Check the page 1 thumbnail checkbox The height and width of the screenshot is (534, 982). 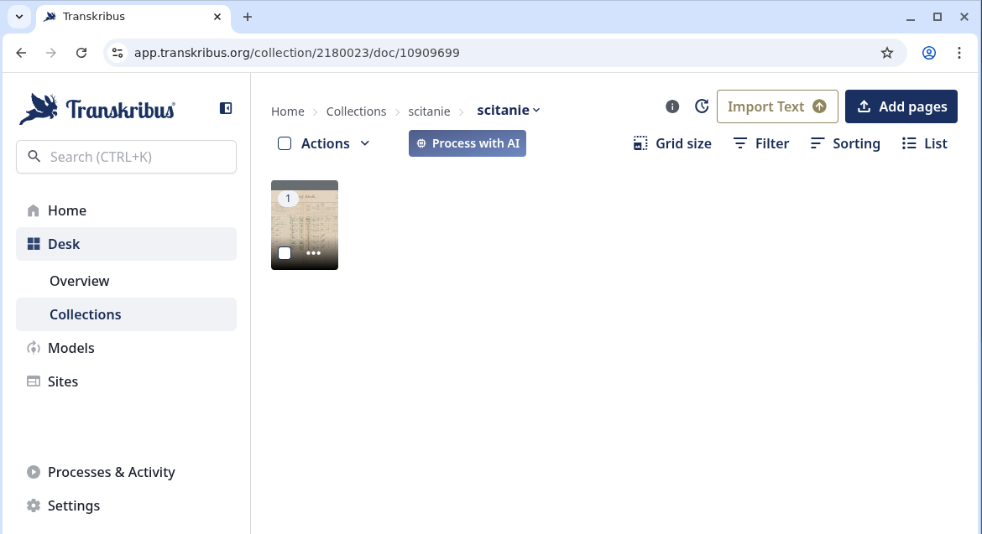tap(285, 253)
